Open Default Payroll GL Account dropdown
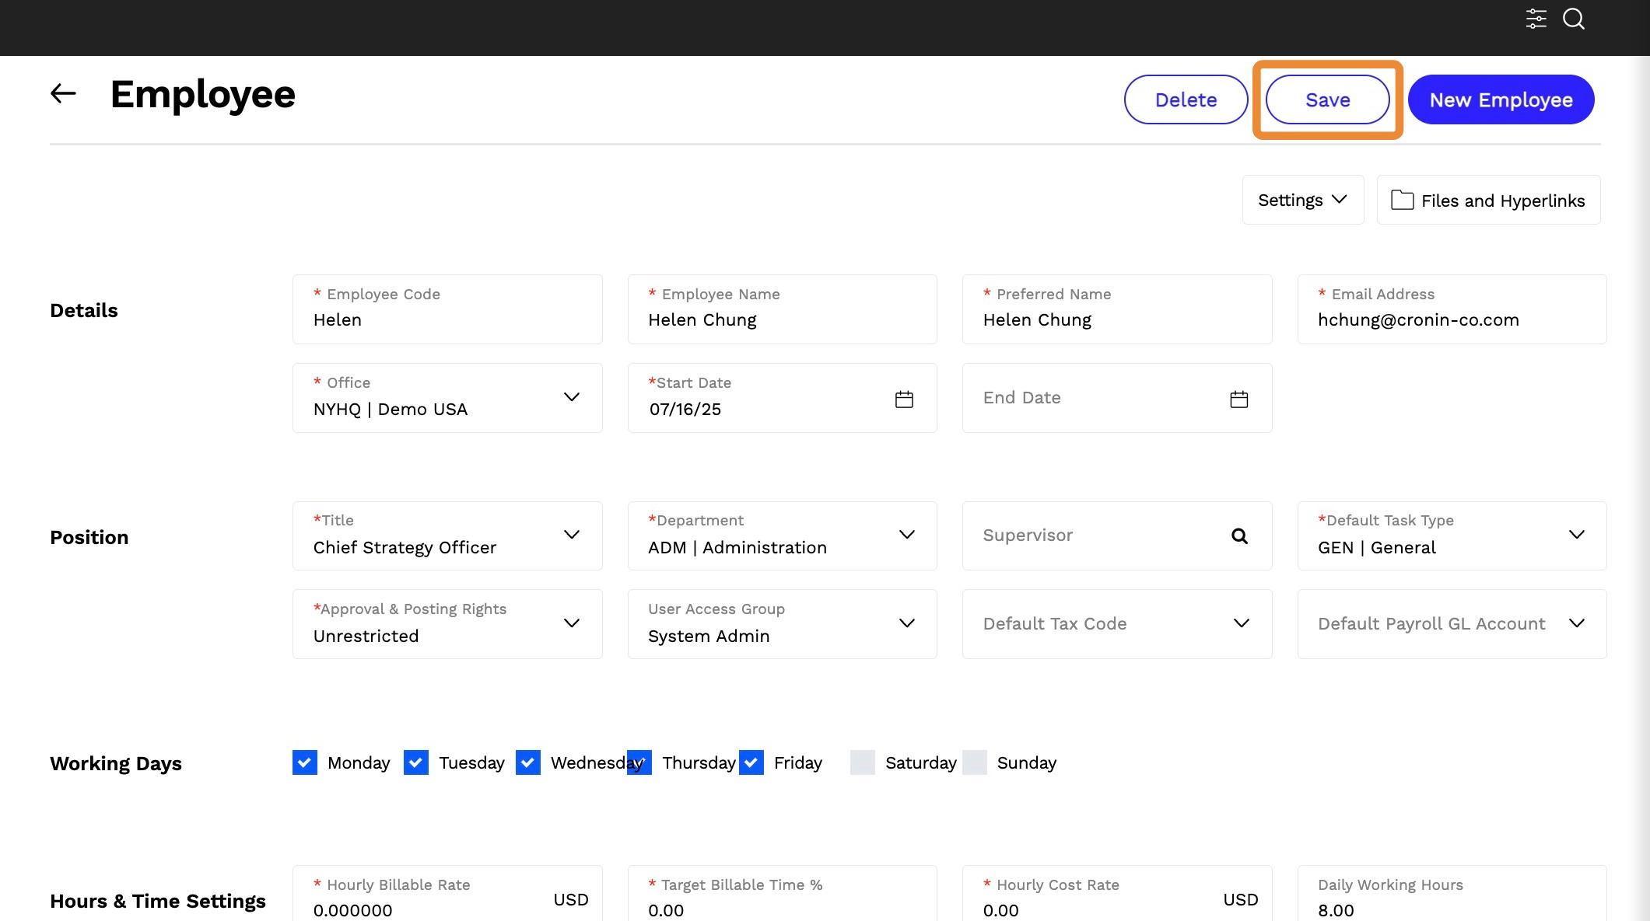1650x921 pixels. 1452,624
